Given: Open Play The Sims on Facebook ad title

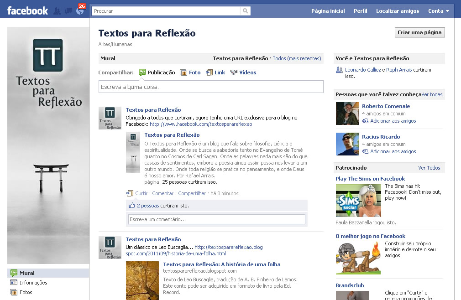Looking at the screenshot, I should [370, 178].
